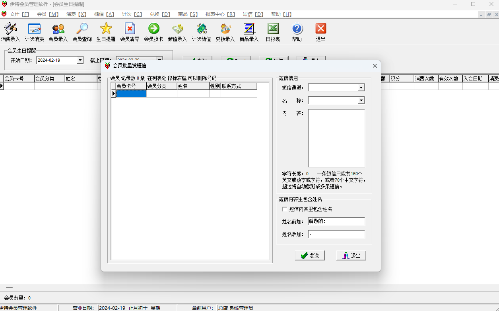This screenshot has height=311, width=499.
Task: Click the 入会日期 column header
Action: 475,78
